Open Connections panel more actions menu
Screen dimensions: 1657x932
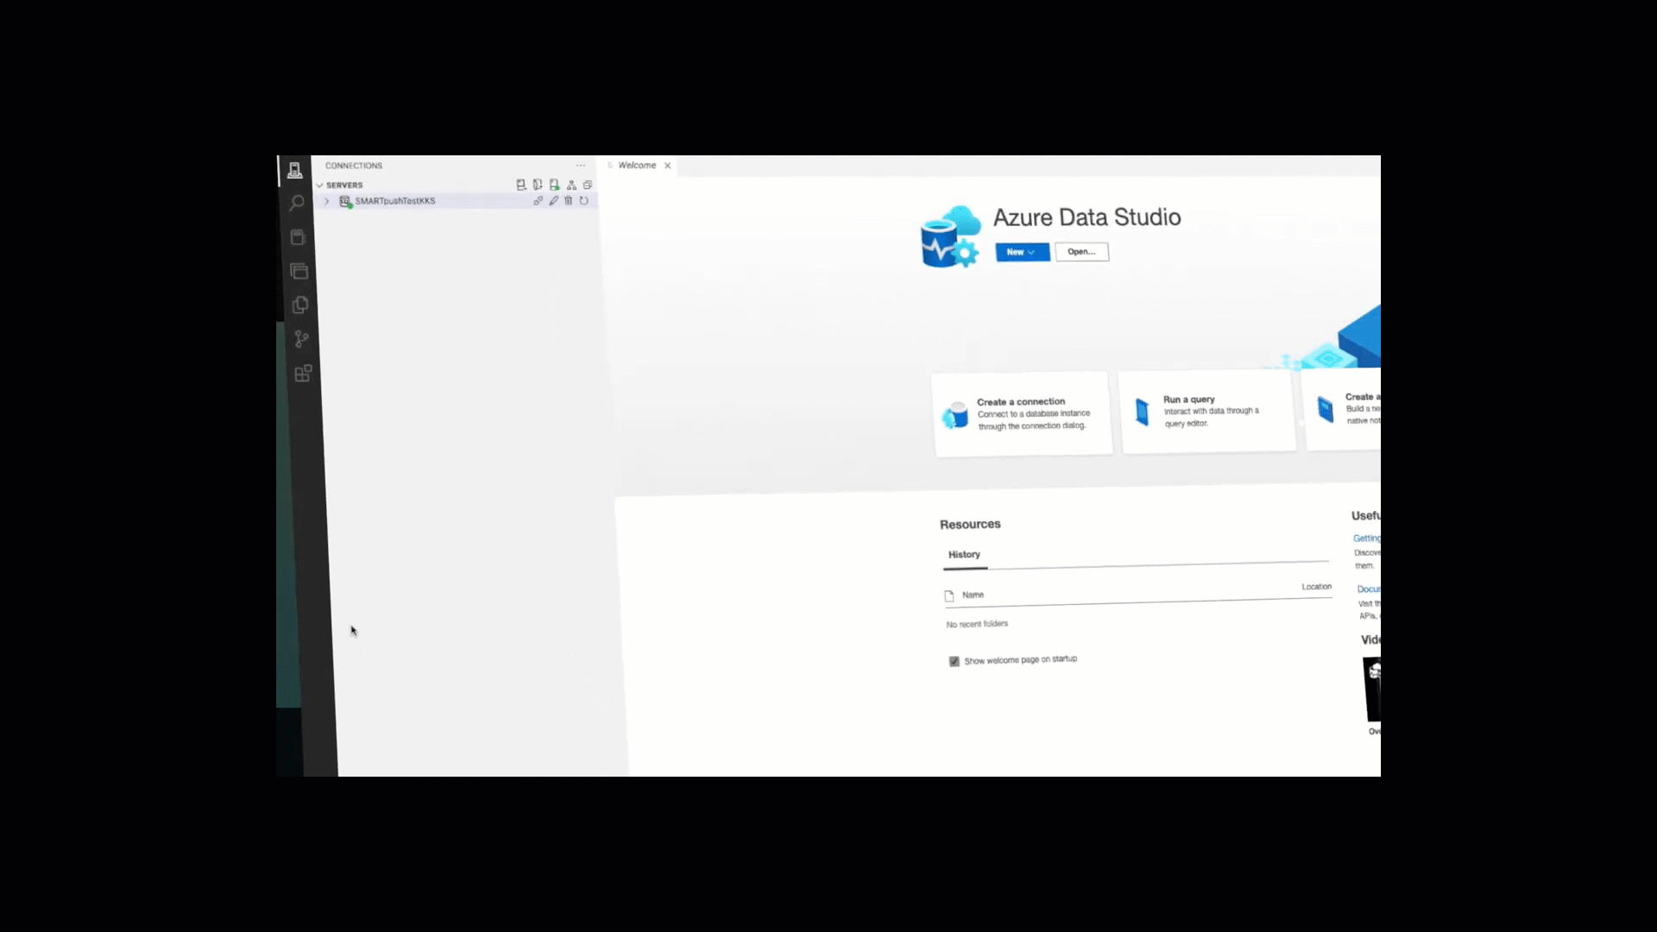(x=581, y=166)
